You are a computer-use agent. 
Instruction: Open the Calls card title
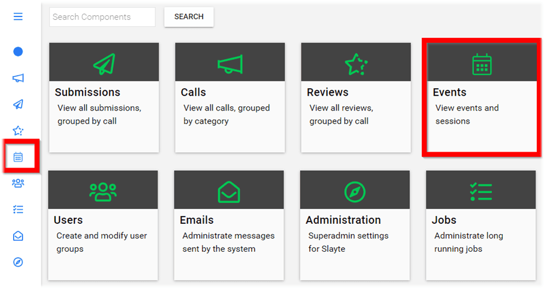coord(193,92)
